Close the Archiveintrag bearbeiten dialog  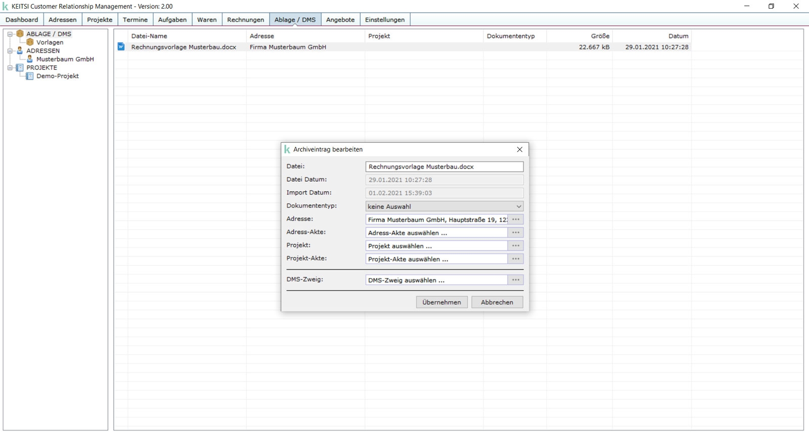[x=520, y=149]
